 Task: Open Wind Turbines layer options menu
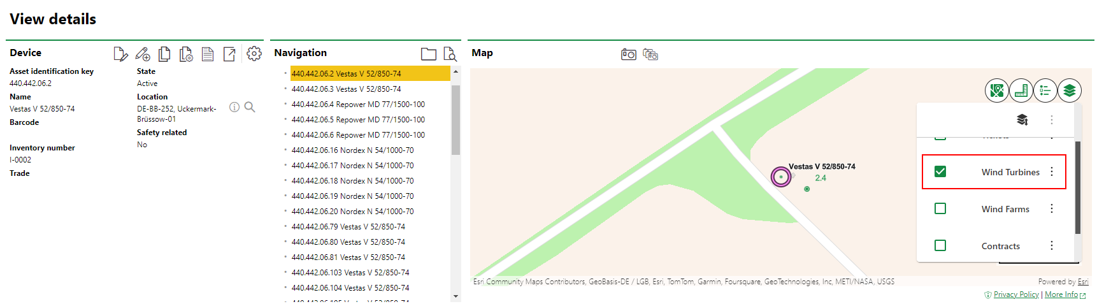[x=1052, y=171]
